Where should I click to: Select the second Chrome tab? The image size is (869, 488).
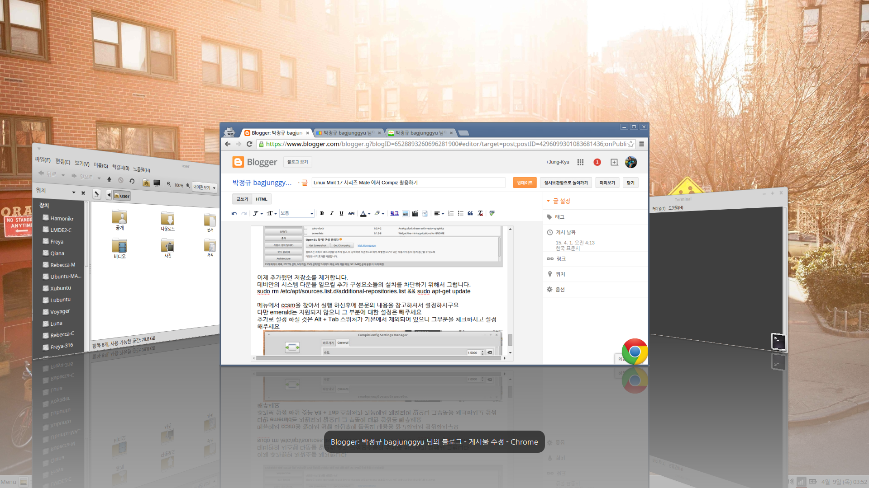(348, 133)
